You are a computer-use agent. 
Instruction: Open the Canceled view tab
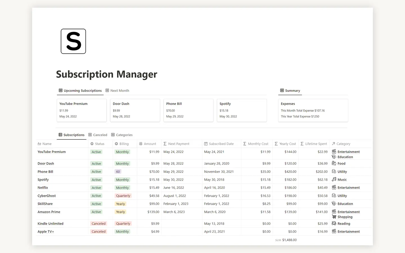(98, 135)
